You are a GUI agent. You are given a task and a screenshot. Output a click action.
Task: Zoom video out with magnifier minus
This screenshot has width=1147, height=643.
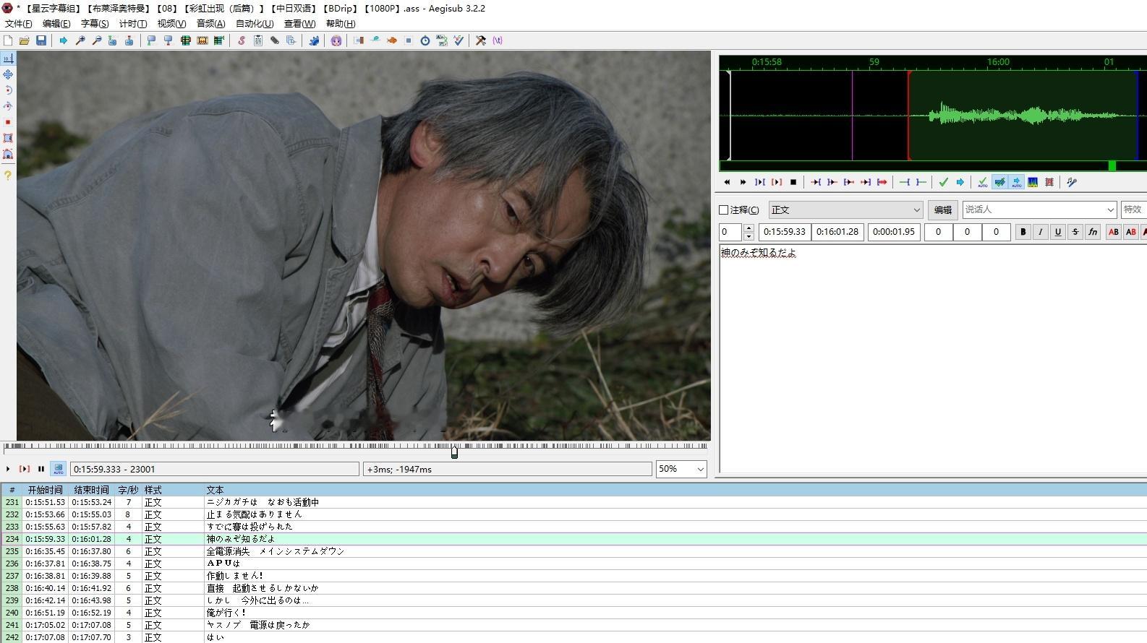96,40
